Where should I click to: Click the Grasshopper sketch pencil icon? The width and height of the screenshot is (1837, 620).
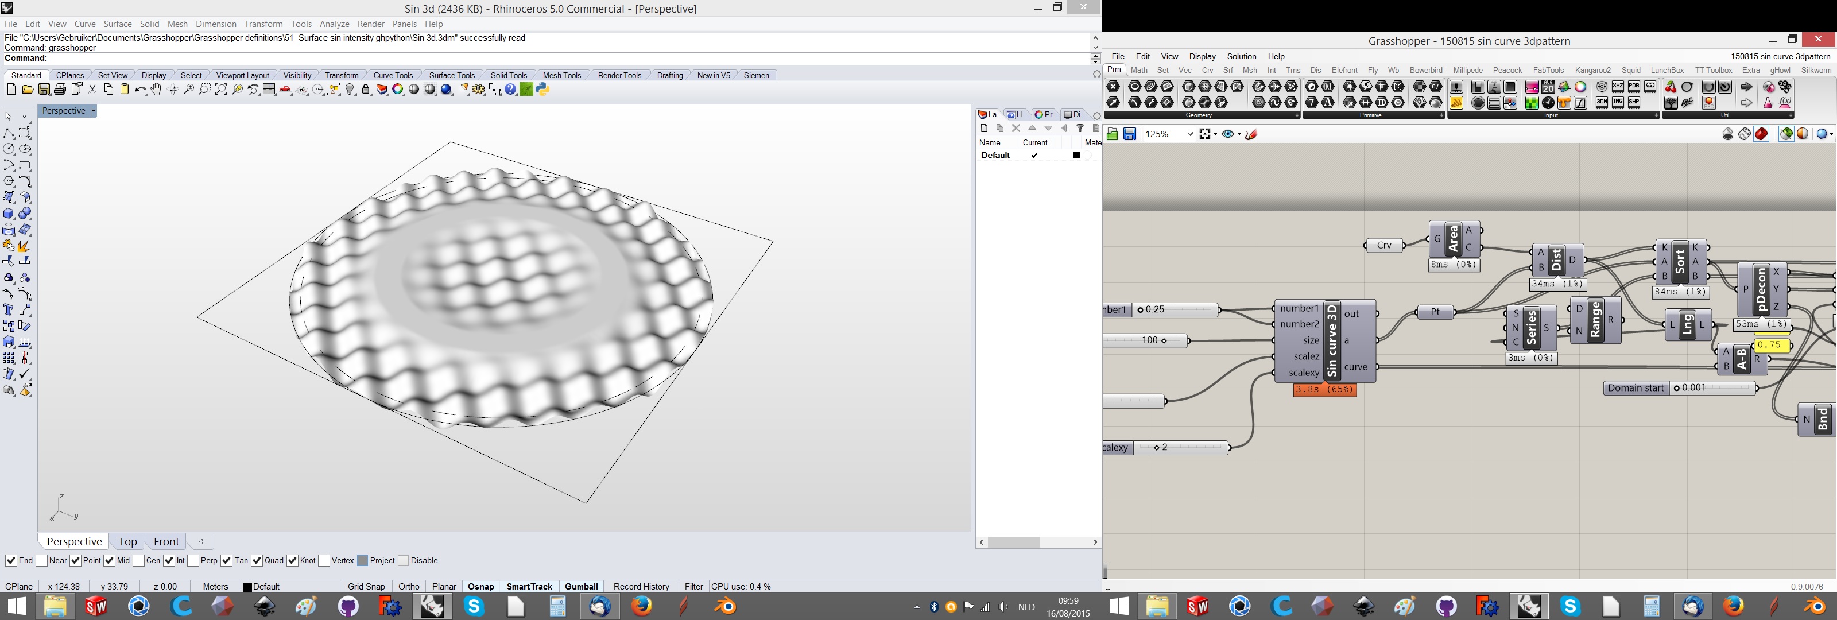point(1251,134)
